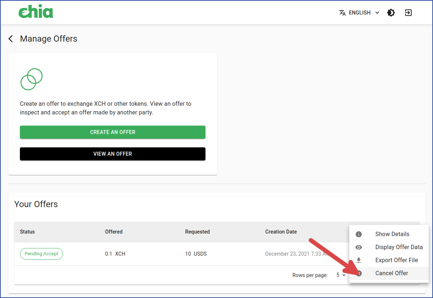Click the info icon beside Show Details
Image resolution: width=433 pixels, height=298 pixels.
[359, 234]
